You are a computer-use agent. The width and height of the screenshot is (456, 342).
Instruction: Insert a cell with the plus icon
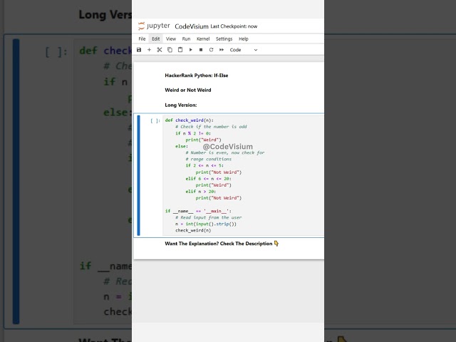pyautogui.click(x=149, y=50)
